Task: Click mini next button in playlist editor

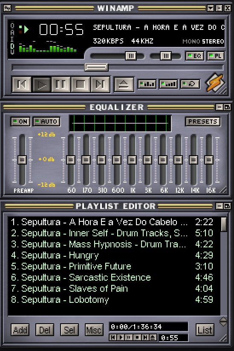Action: click(x=145, y=337)
